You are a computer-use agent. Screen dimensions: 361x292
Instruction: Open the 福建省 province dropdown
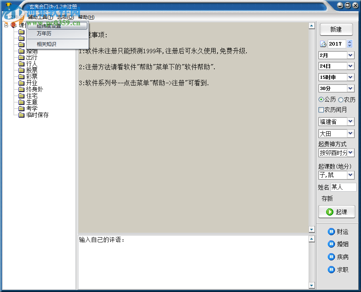(351, 122)
